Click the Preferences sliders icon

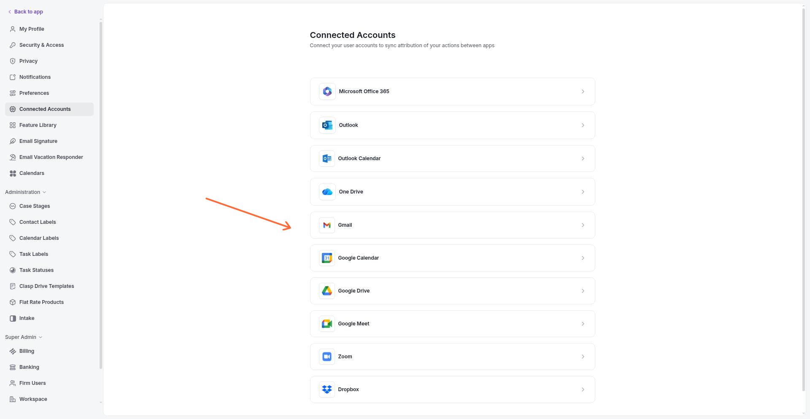pyautogui.click(x=13, y=93)
